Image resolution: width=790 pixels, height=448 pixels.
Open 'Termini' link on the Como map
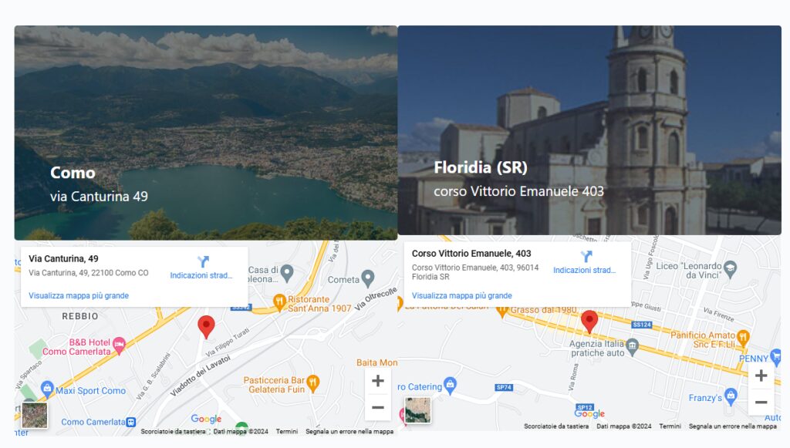(287, 432)
